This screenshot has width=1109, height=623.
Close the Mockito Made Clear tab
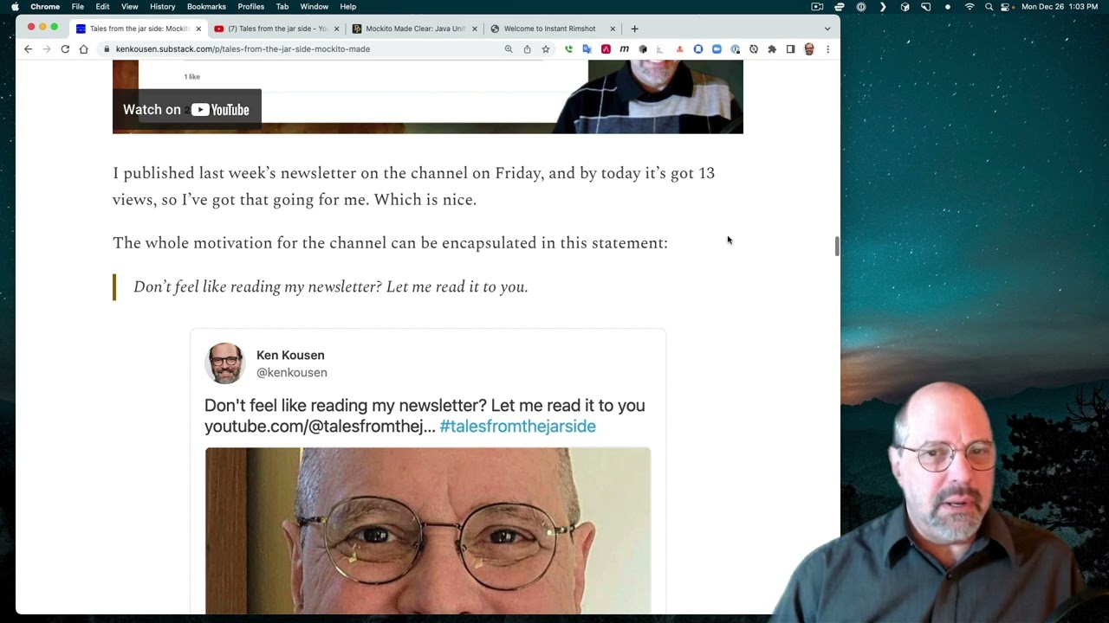pos(474,29)
